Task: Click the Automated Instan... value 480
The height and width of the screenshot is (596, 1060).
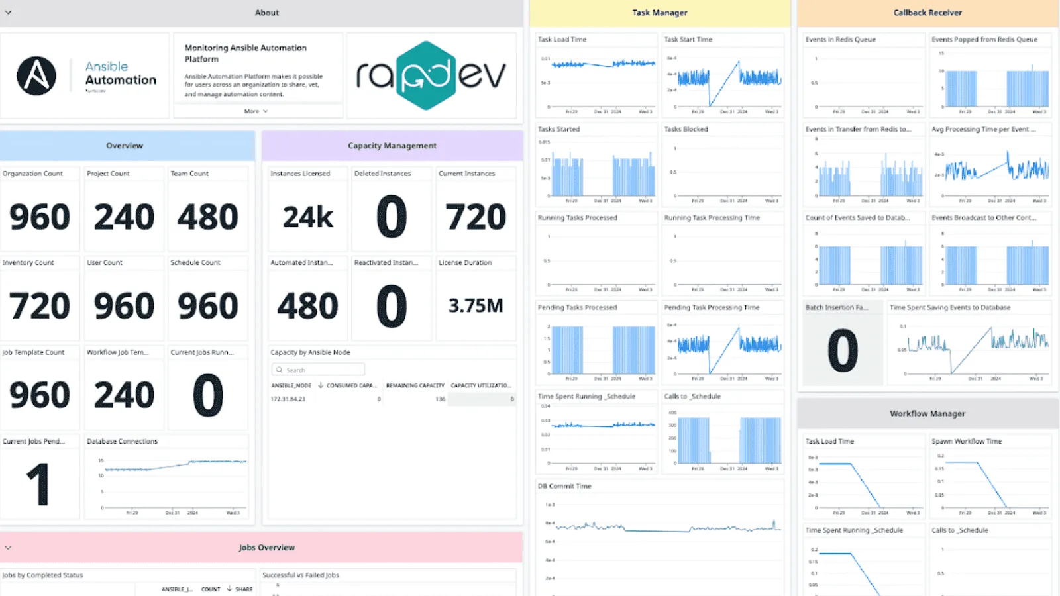Action: click(308, 306)
